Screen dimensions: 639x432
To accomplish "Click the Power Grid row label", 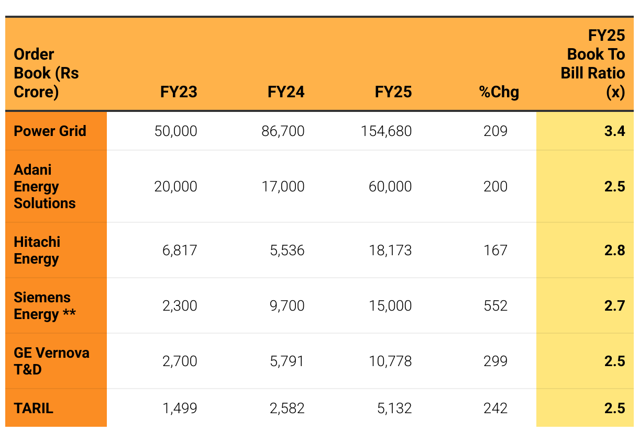I will click(50, 131).
